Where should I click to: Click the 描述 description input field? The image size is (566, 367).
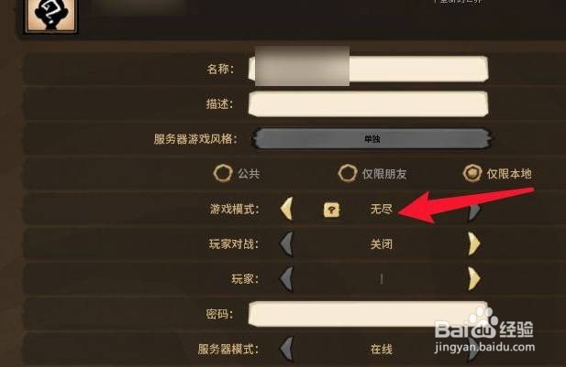(368, 103)
